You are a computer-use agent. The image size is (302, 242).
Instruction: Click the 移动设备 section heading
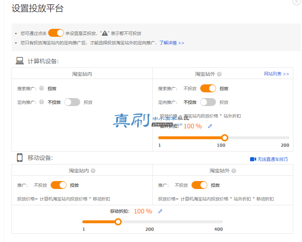click(40, 158)
